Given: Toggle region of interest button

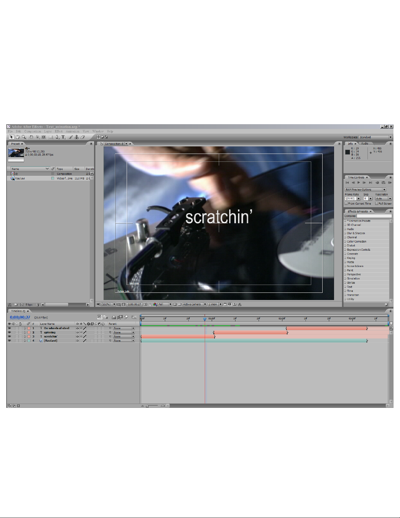Looking at the screenshot, I should pyautogui.click(x=123, y=304).
